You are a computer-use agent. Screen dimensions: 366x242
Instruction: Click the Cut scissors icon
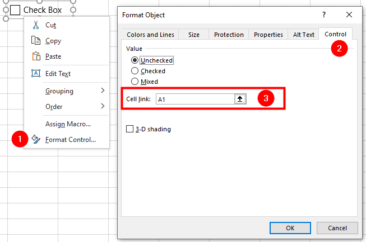[x=36, y=25]
